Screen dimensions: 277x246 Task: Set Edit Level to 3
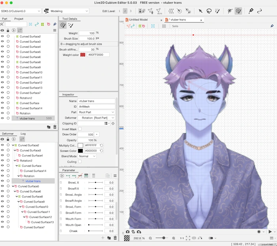click(x=131, y=11)
